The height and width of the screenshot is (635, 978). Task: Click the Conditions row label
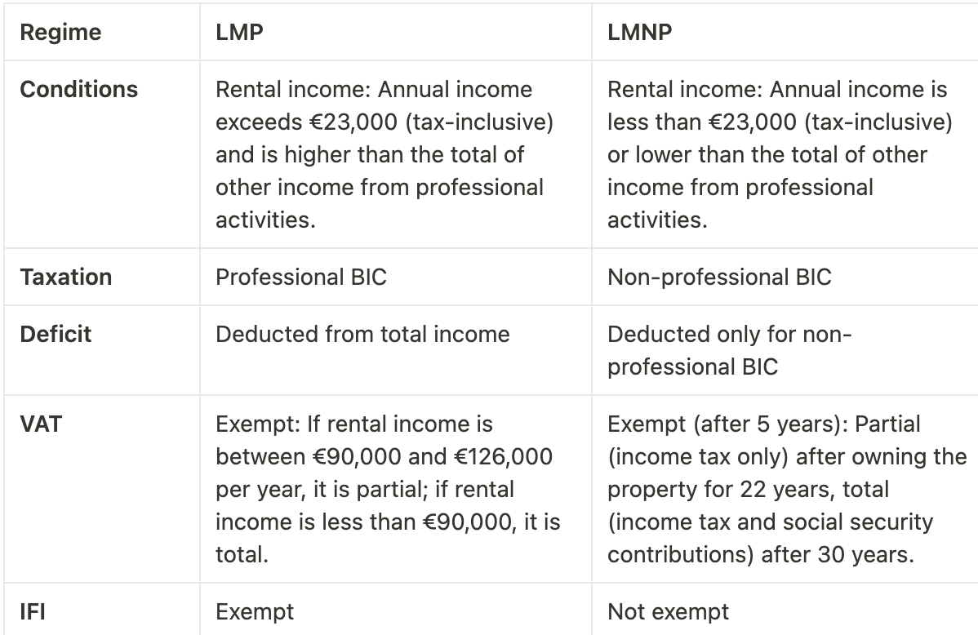click(x=102, y=154)
